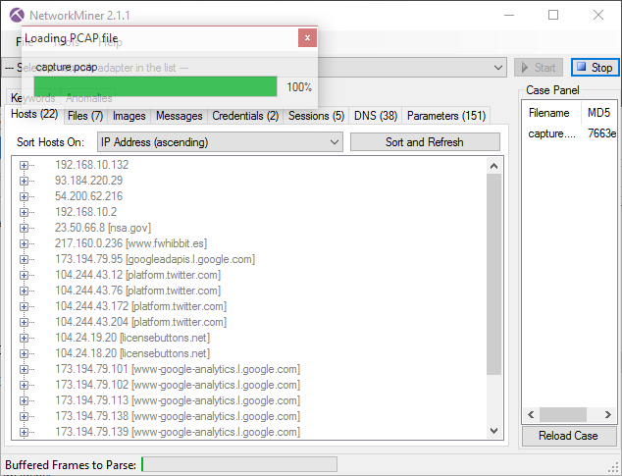Open the Credentials (2) tab
The height and width of the screenshot is (476, 622).
tap(245, 116)
